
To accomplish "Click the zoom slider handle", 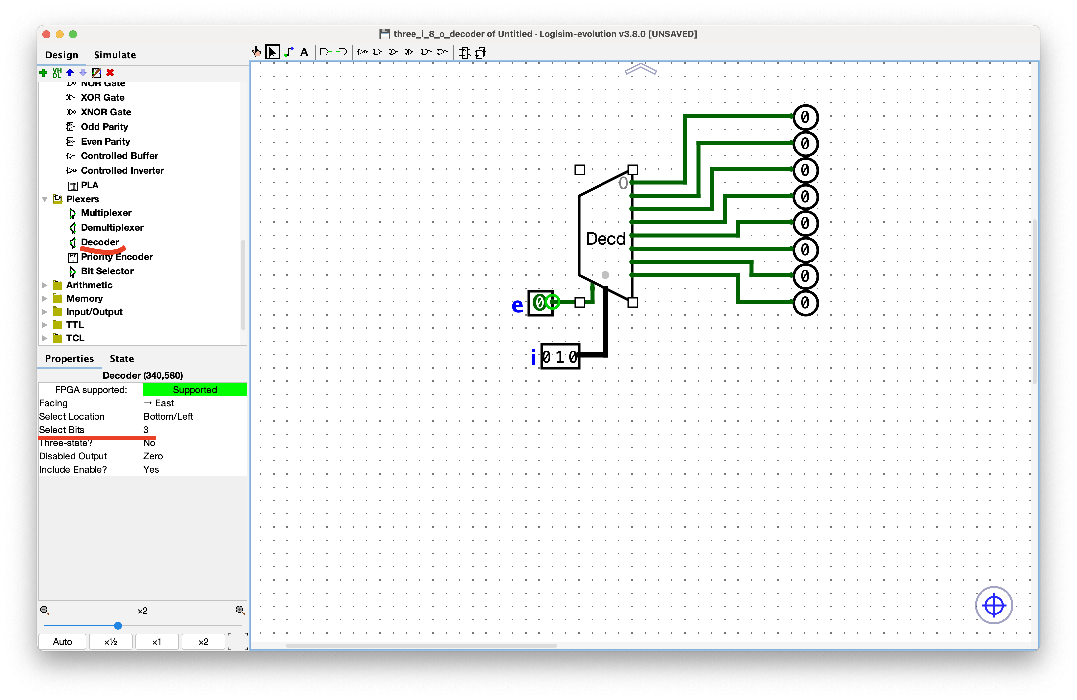I will click(118, 626).
